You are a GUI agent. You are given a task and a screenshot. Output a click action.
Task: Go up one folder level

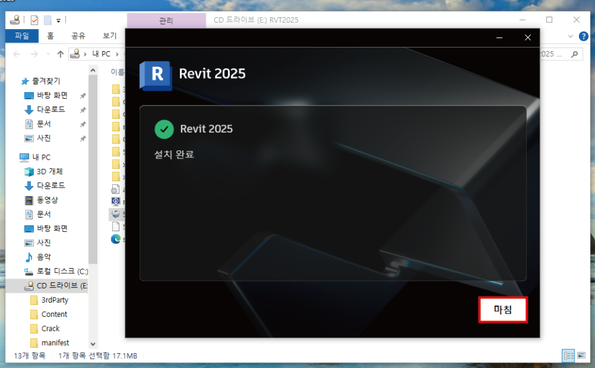(60, 54)
